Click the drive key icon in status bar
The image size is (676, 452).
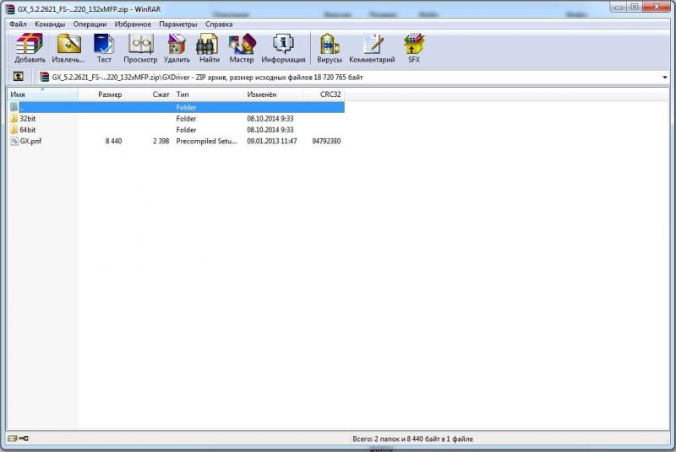[x=19, y=439]
